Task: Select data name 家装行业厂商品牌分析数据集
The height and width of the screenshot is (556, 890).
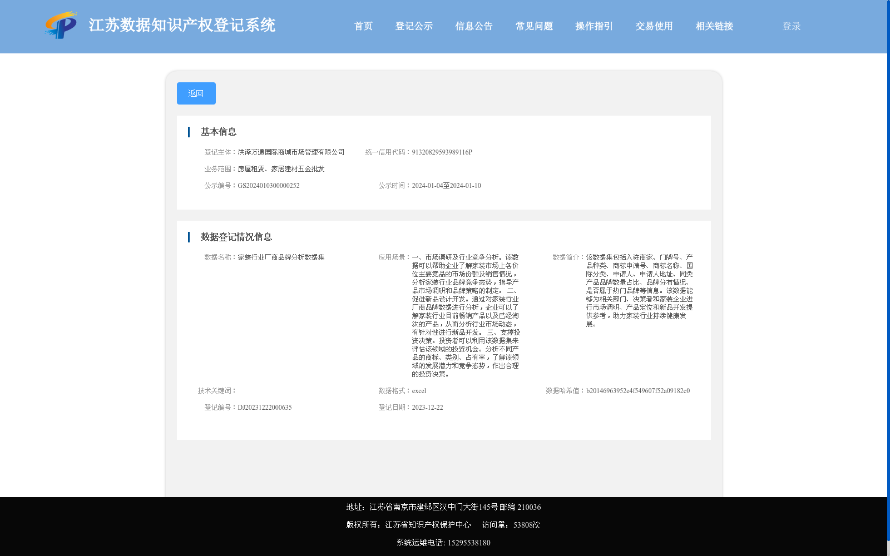Action: [x=281, y=257]
